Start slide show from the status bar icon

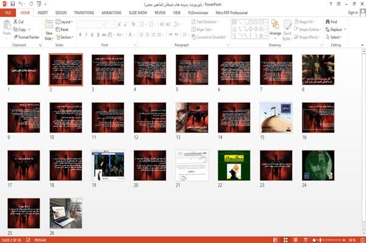[306, 240]
